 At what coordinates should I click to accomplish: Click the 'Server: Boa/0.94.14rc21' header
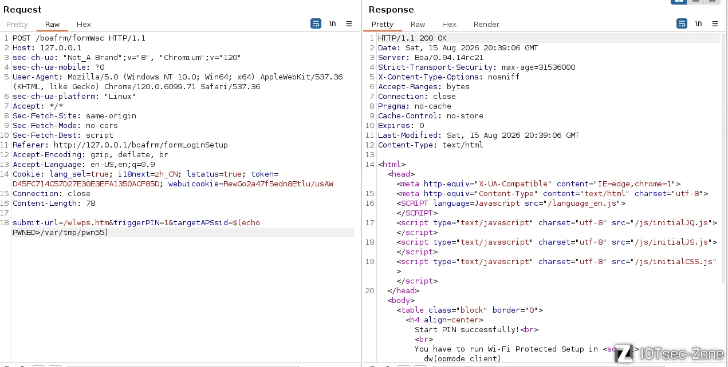pyautogui.click(x=431, y=58)
